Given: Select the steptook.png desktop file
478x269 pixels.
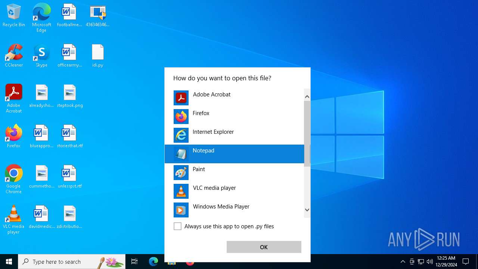Looking at the screenshot, I should click(69, 96).
